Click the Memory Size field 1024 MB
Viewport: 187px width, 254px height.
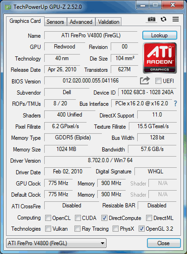click(x=66, y=149)
